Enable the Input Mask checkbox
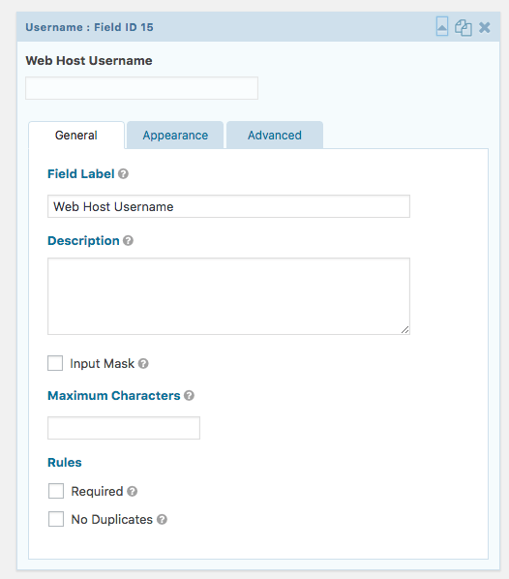The image size is (509, 579). [x=55, y=363]
